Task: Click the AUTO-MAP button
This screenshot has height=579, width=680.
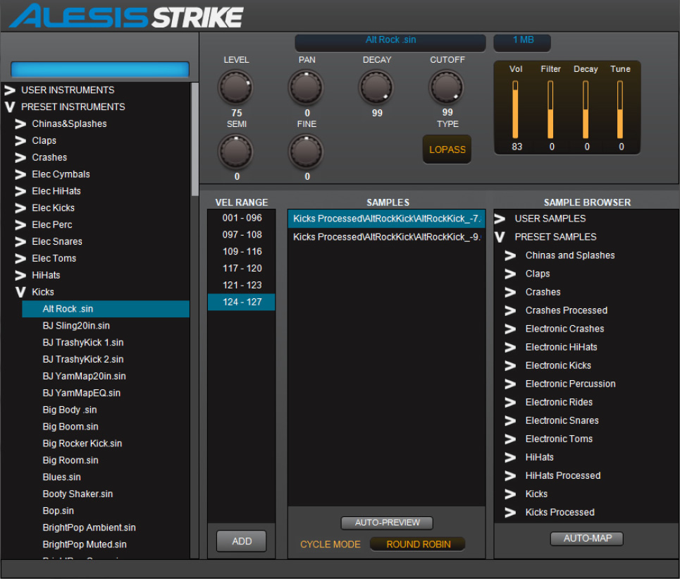Action: [587, 539]
